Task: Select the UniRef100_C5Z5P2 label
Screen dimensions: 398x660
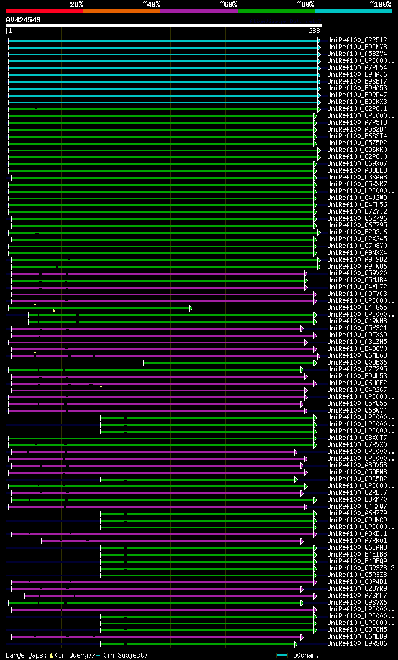Action: [358, 143]
